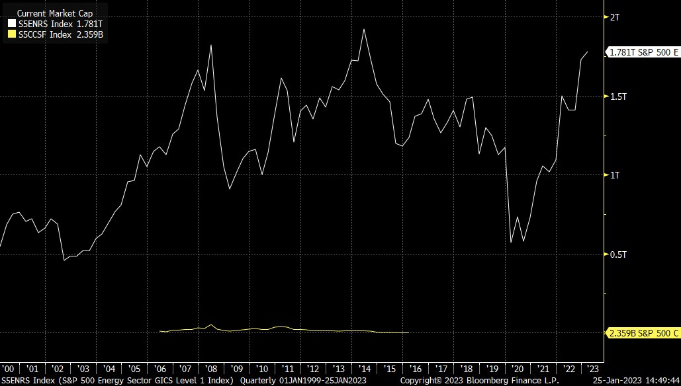Click the '14 year label on x-axis
This screenshot has width=681, height=386.
coord(365,369)
